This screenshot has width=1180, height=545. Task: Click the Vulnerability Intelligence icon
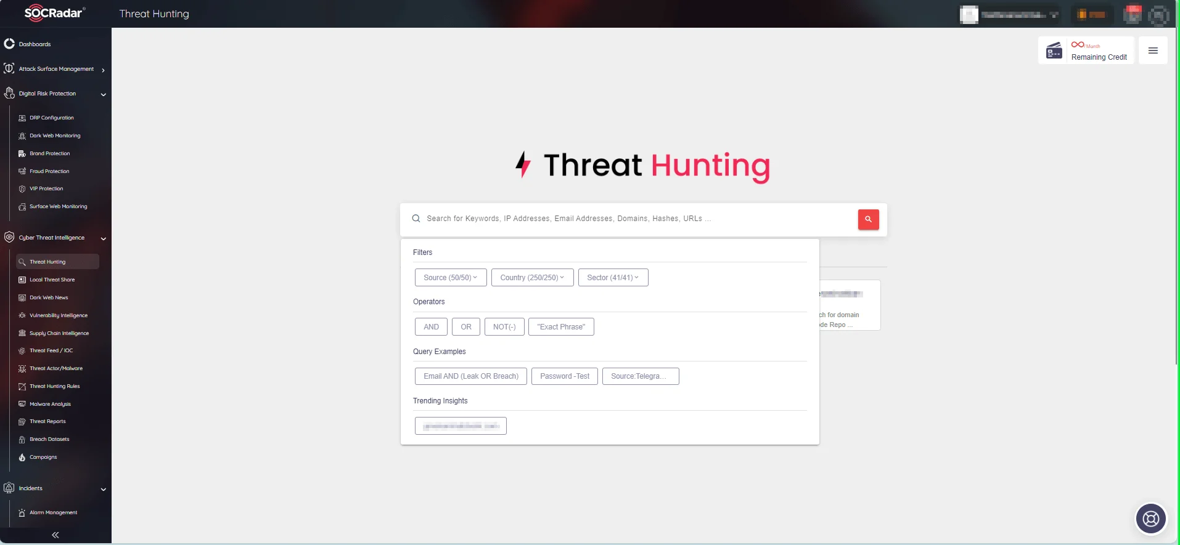pos(22,315)
